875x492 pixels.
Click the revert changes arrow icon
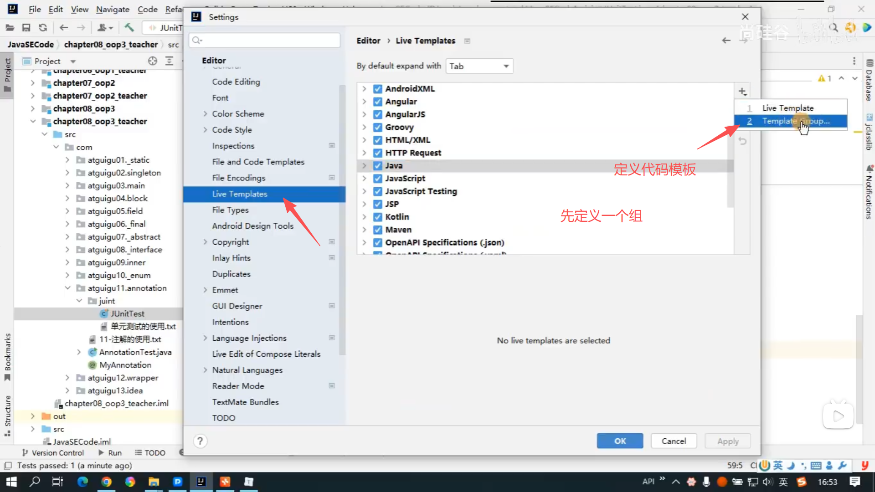tap(742, 141)
